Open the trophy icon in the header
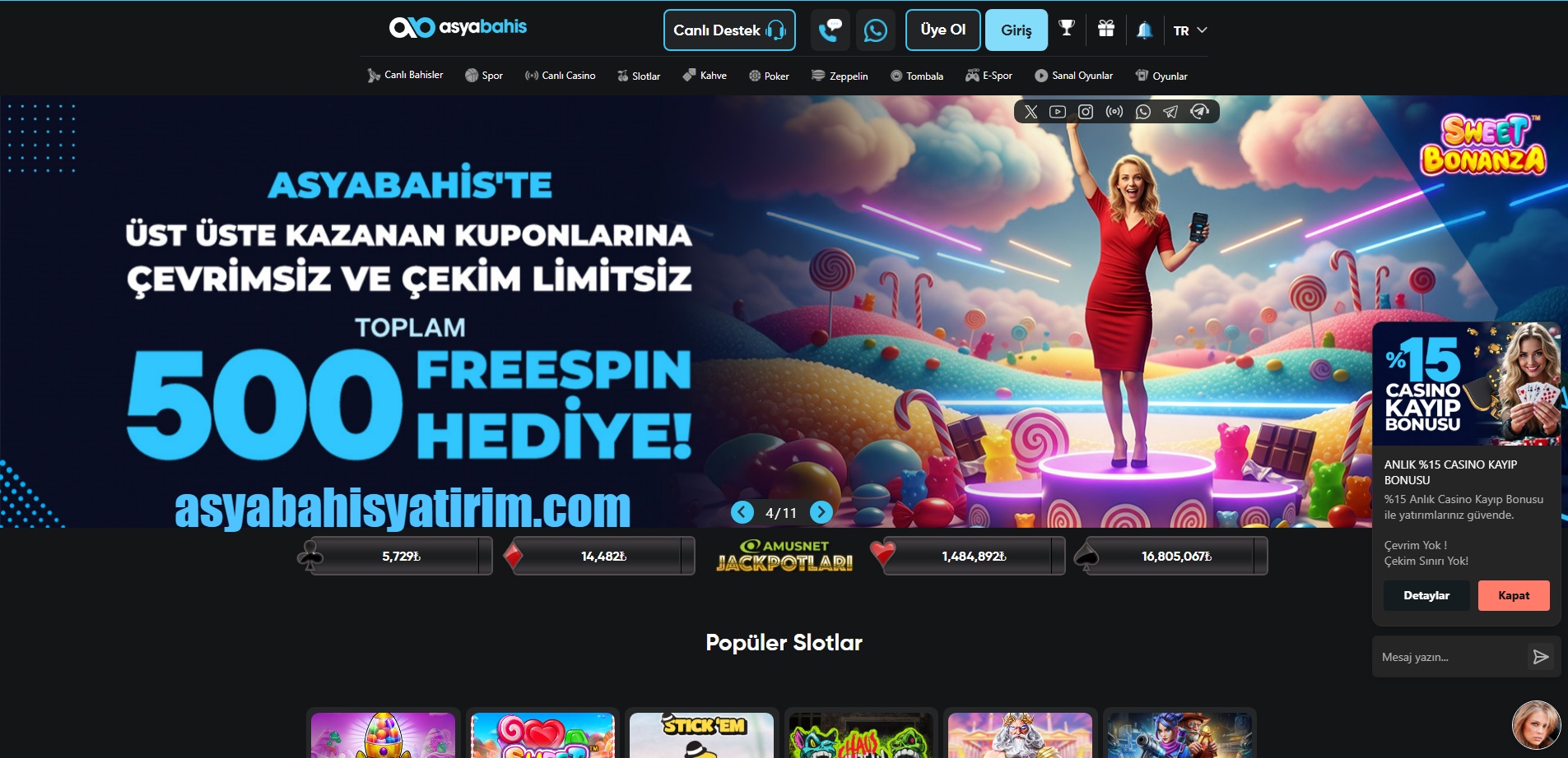Image resolution: width=1568 pixels, height=758 pixels. pos(1067,30)
